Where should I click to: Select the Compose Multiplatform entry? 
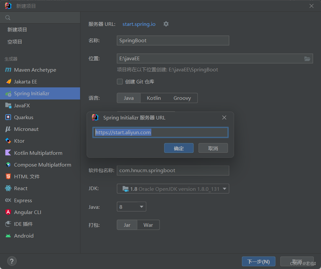pos(40,165)
